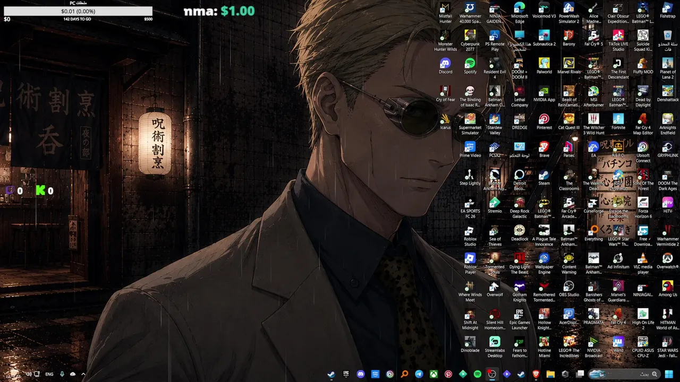Screen dimensions: 680x382
Task: Select the PCSX2 emulator icon
Action: [x=495, y=150]
